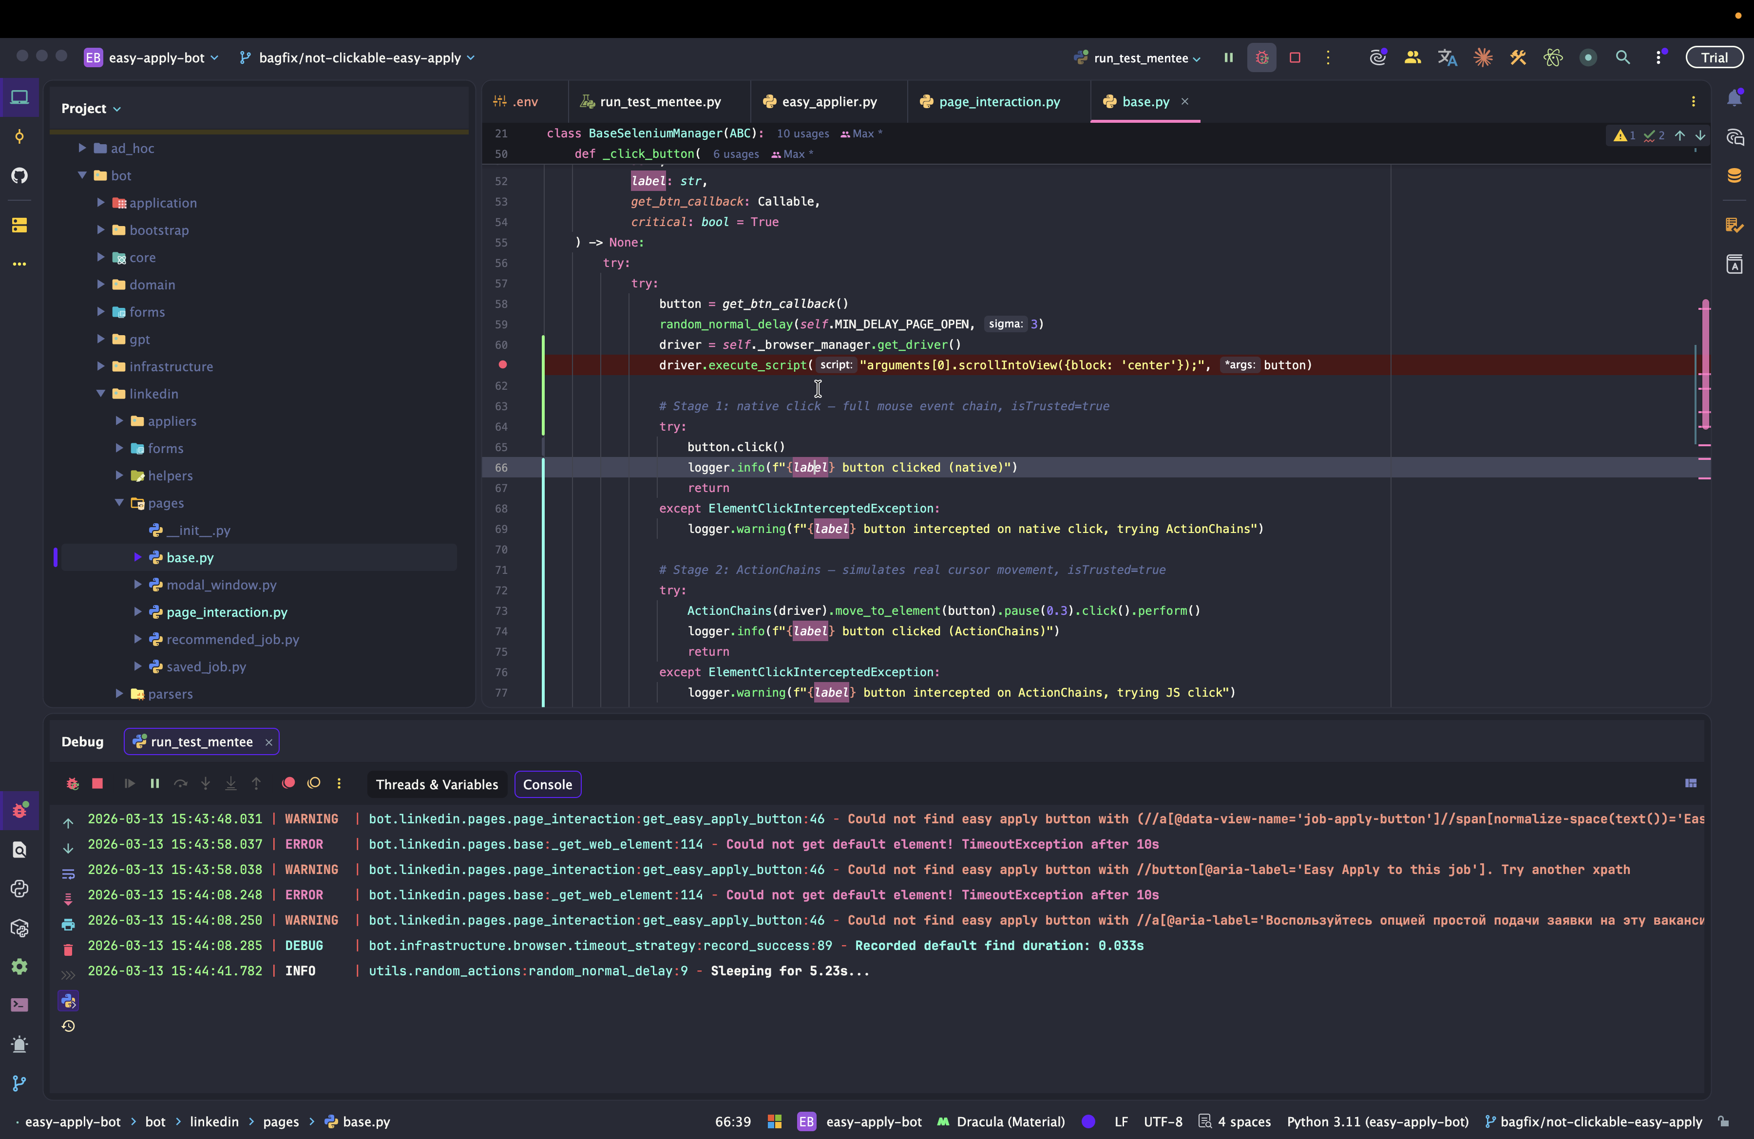Screen dimensions: 1754x1139
Task: Click the Search Everywhere magnifier icon
Action: 1622,57
